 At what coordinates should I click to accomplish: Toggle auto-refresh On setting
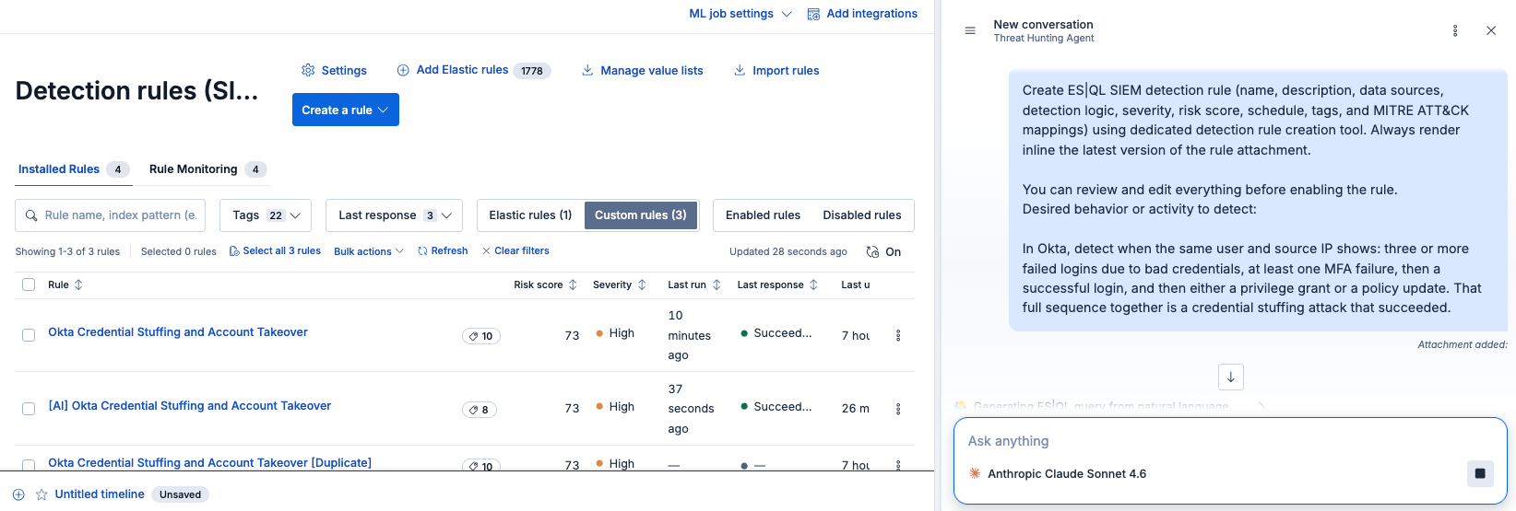click(883, 251)
